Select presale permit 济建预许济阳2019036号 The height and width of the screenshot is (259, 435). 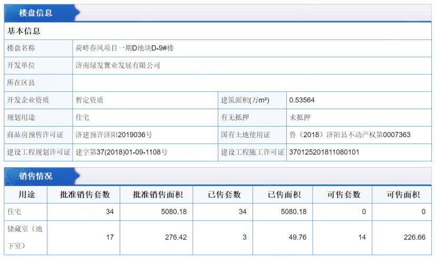(114, 135)
